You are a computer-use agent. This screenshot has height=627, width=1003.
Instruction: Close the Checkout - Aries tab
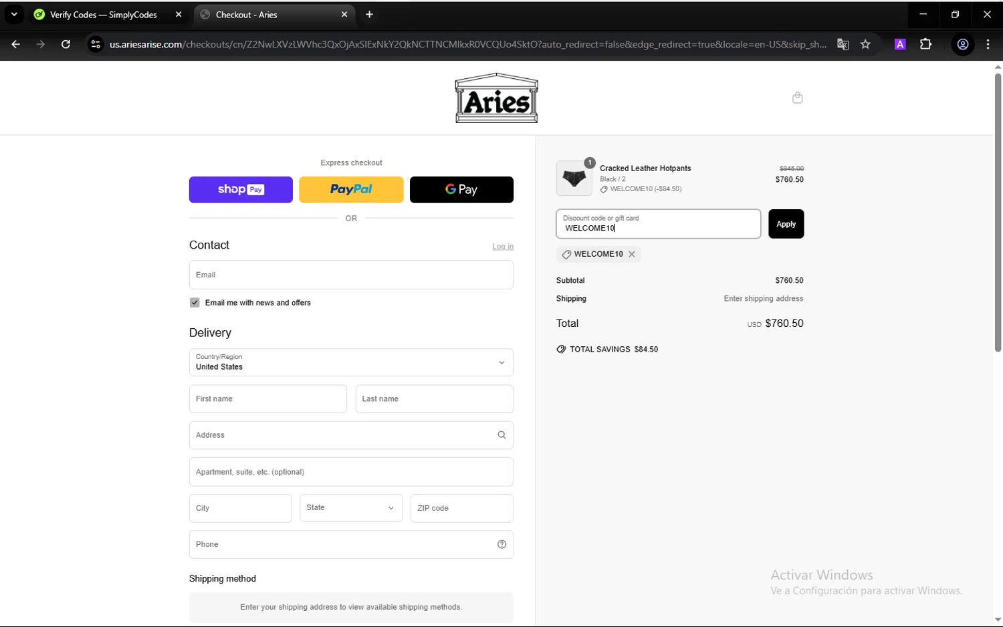point(344,14)
